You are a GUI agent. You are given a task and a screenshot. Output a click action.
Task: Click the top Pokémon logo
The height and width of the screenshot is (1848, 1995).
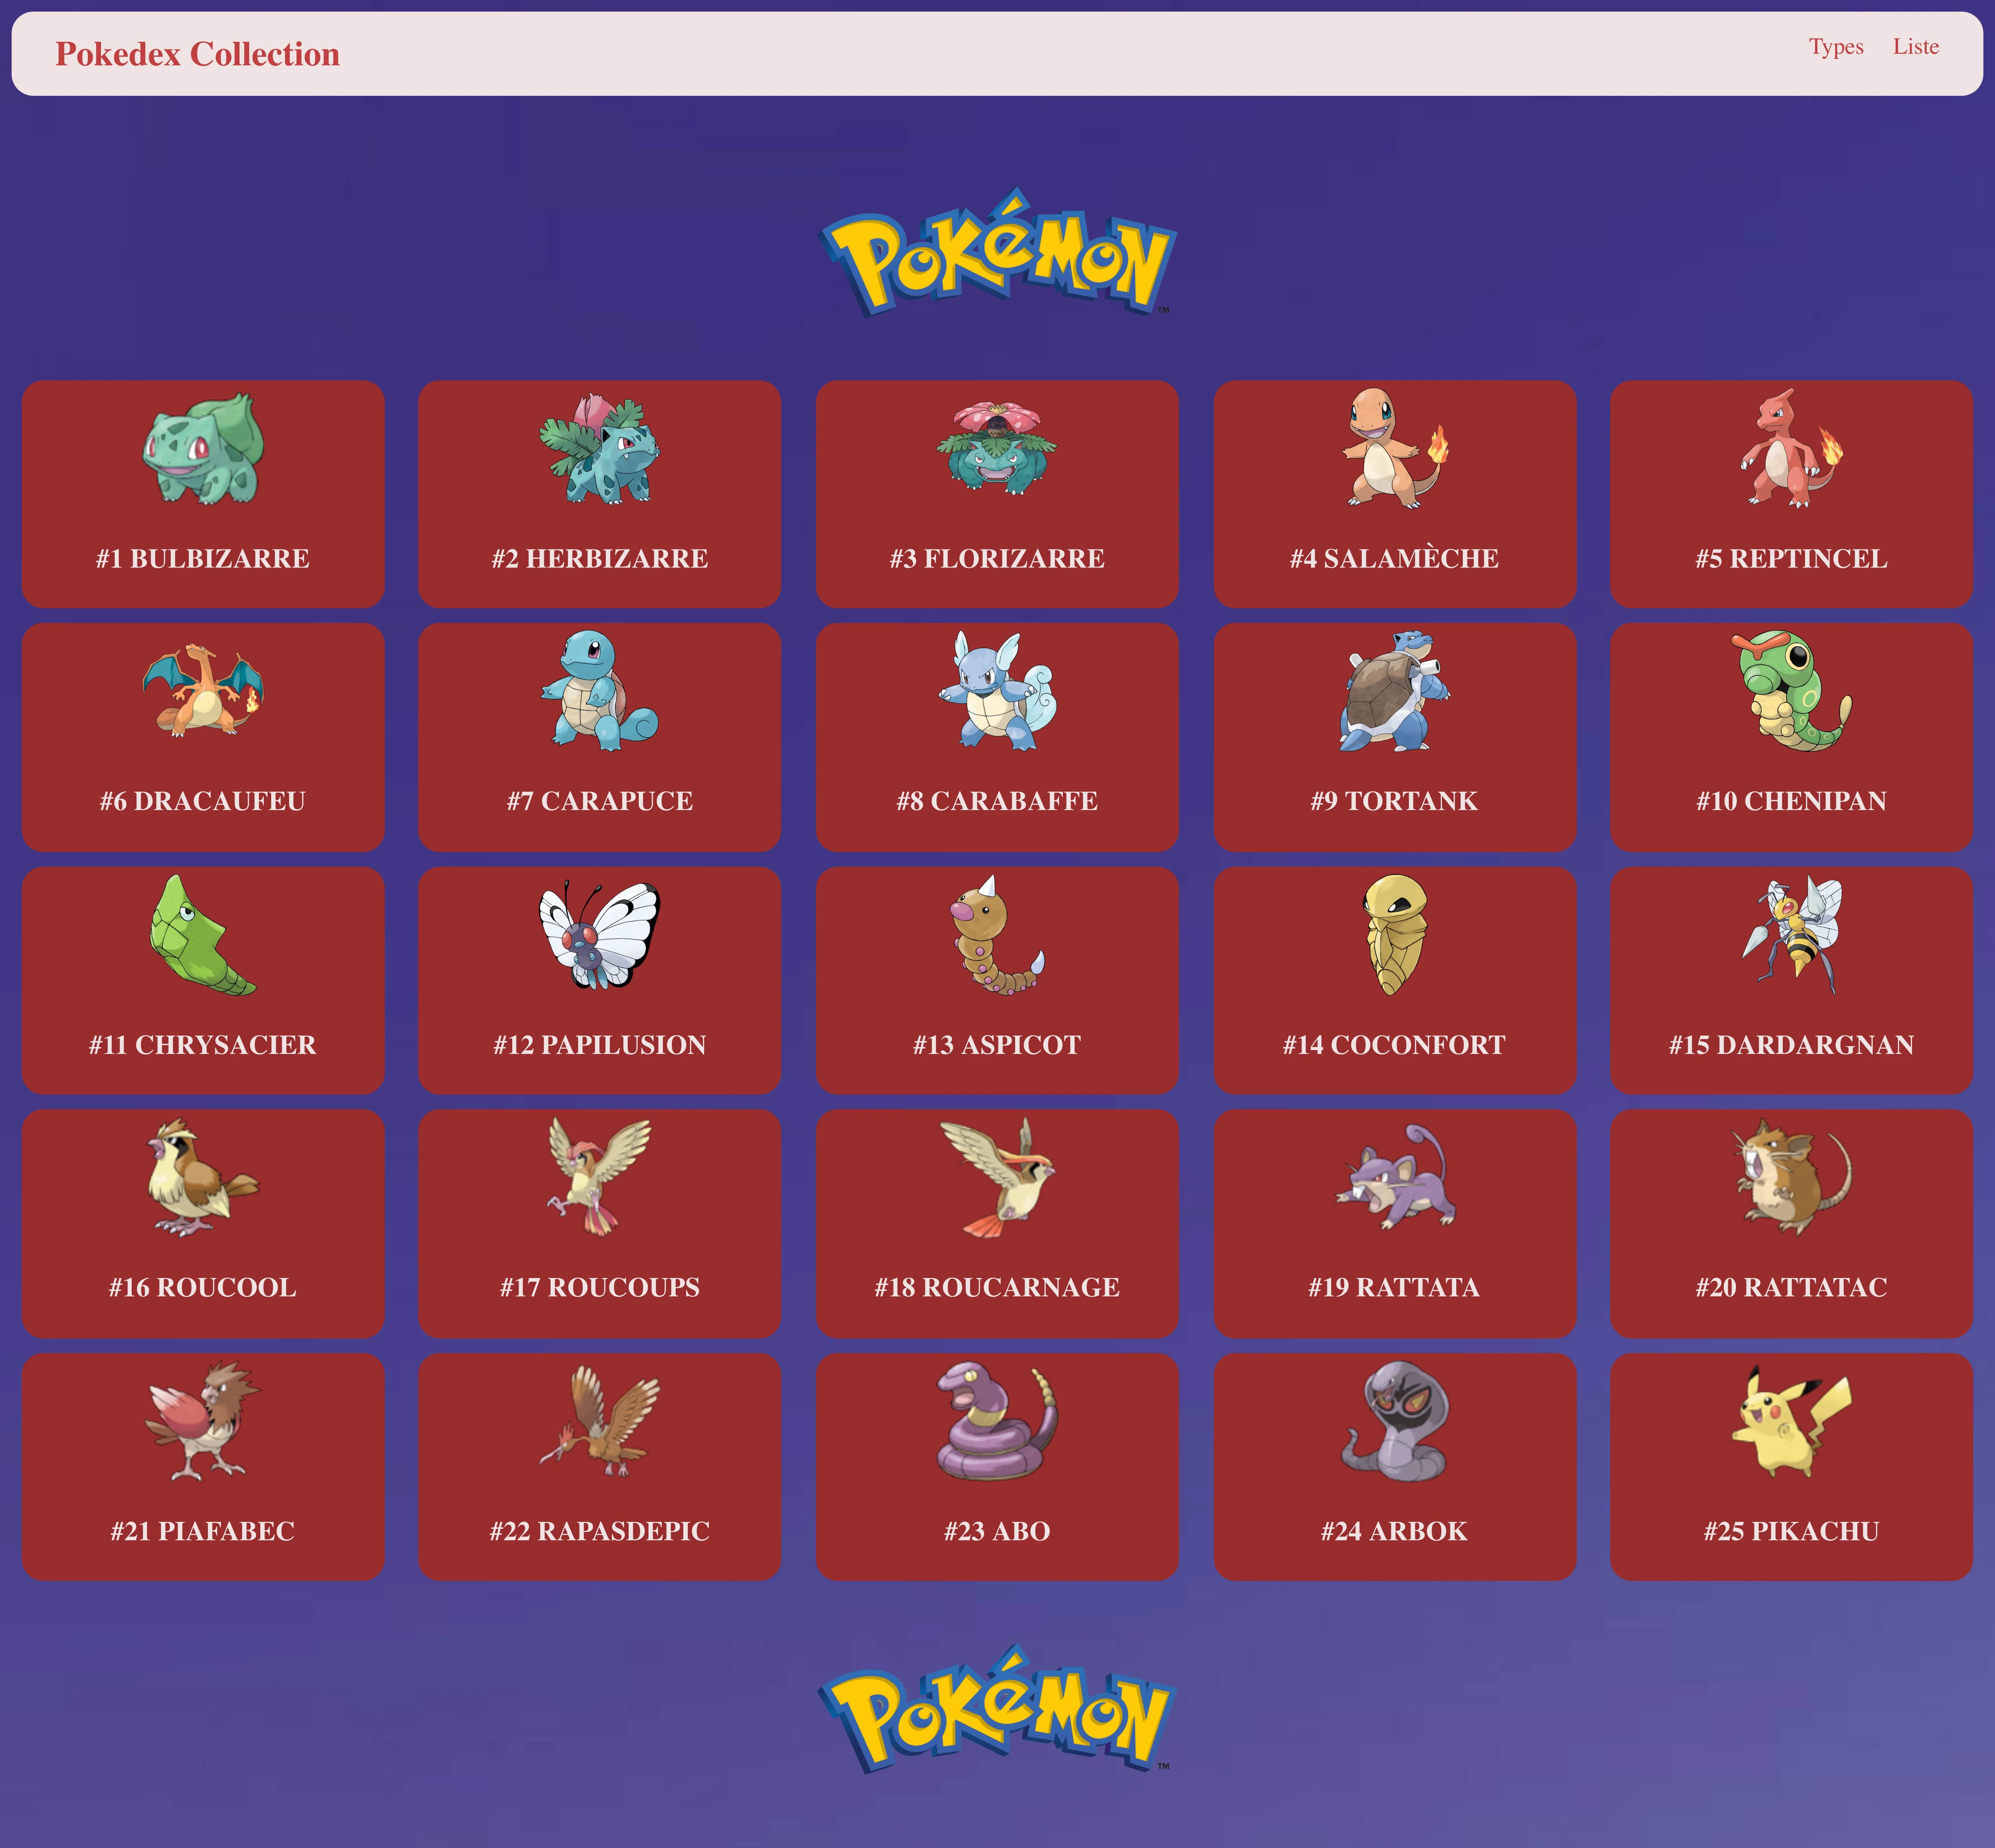pos(997,252)
